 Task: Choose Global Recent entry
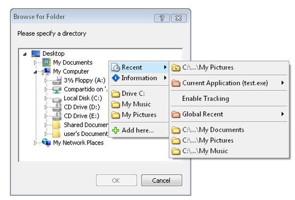pos(229,114)
